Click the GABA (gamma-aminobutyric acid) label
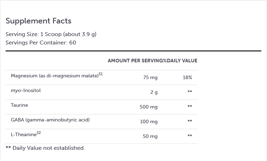Viewport: 267px width, 161px height. pos(50,120)
